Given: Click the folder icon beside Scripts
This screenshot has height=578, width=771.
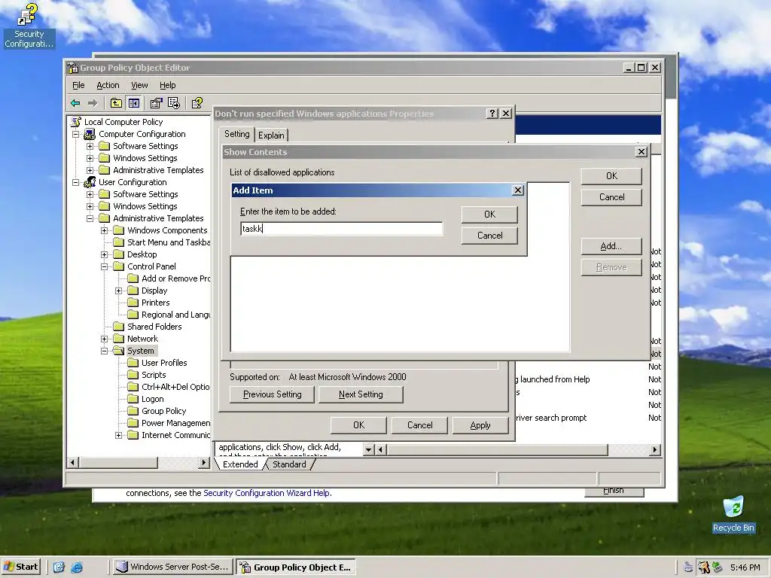Looking at the screenshot, I should pyautogui.click(x=133, y=375).
